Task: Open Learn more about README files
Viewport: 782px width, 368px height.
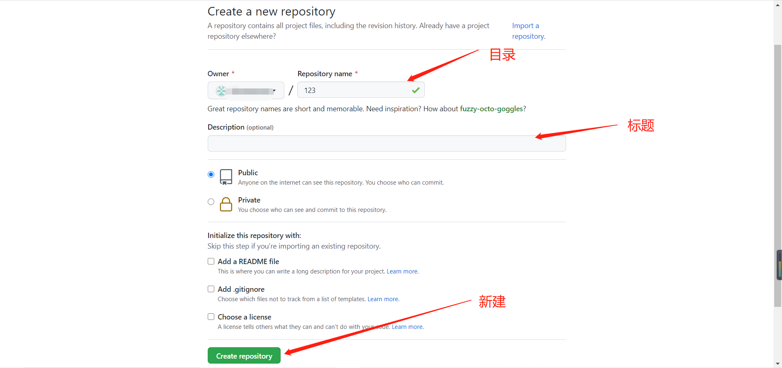Action: pos(402,271)
